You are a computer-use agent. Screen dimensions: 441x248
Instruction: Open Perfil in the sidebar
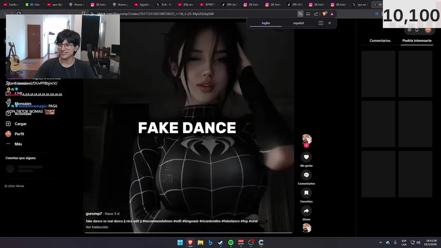(x=15, y=134)
